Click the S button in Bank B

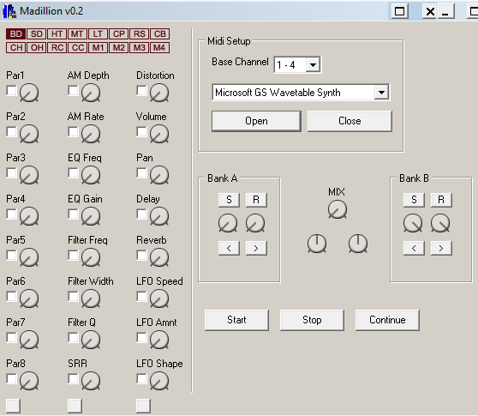[x=414, y=200]
